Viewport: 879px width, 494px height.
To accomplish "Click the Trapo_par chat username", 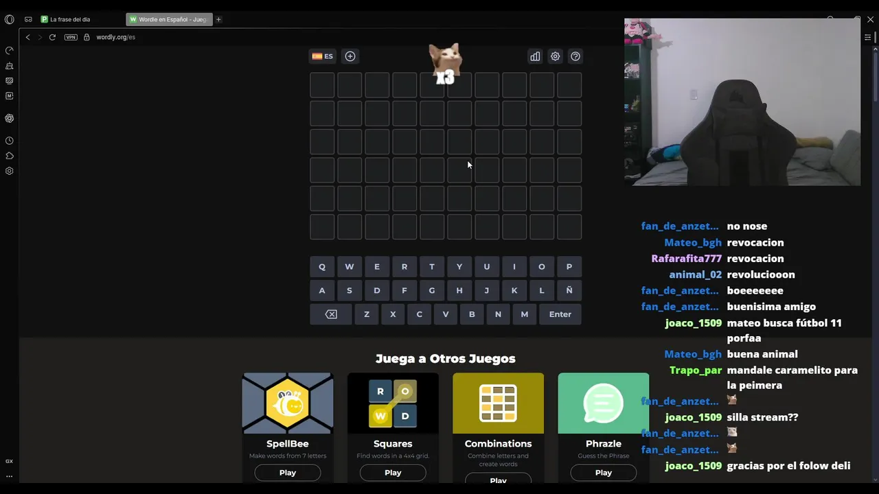I will point(696,370).
